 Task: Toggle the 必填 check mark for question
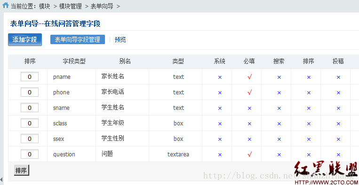[x=249, y=155]
